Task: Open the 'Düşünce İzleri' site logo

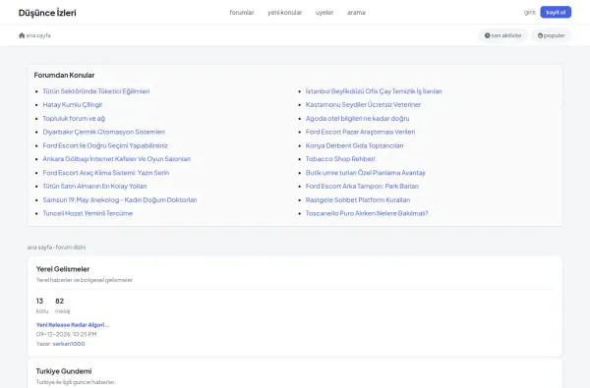Action: point(47,13)
